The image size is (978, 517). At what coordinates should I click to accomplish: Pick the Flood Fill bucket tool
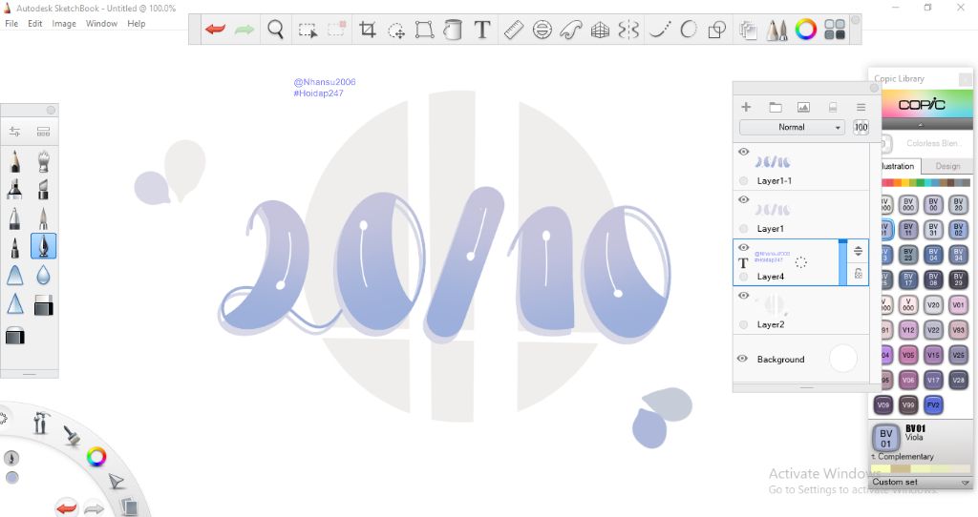453,30
